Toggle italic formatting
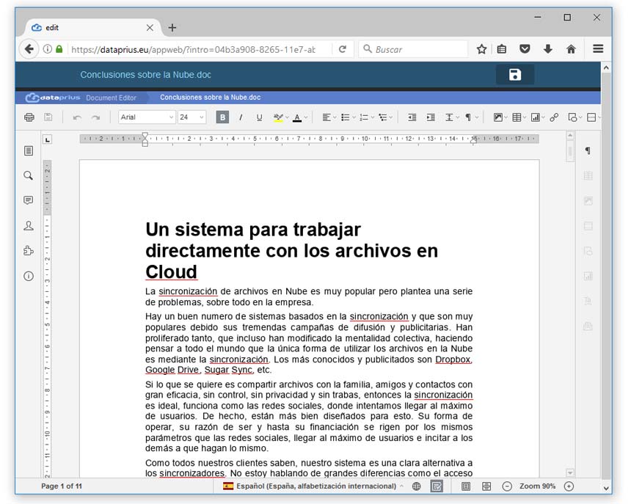This screenshot has width=631, height=504. (241, 117)
